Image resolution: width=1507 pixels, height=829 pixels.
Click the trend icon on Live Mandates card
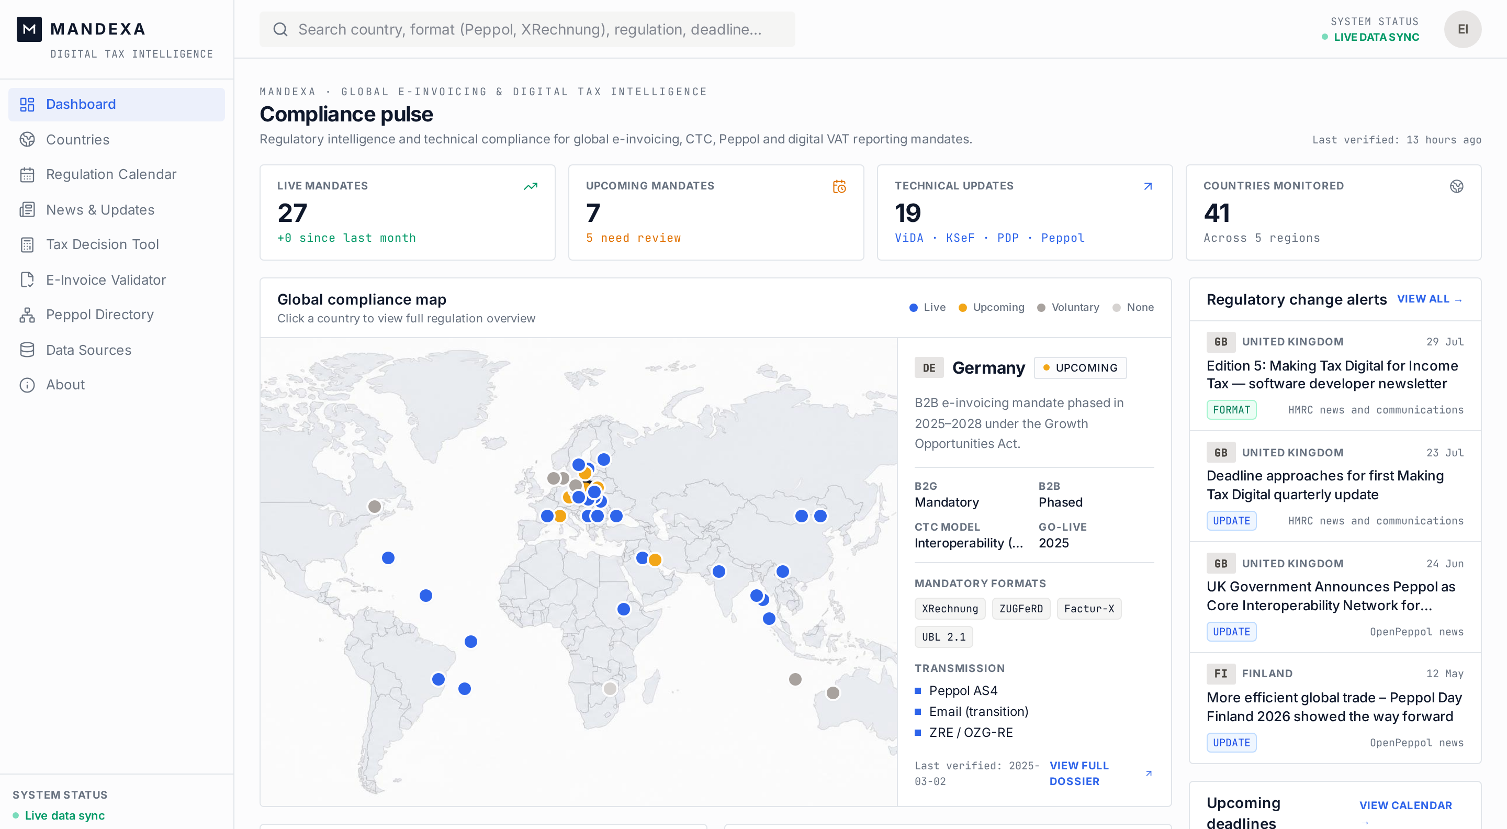tap(531, 186)
